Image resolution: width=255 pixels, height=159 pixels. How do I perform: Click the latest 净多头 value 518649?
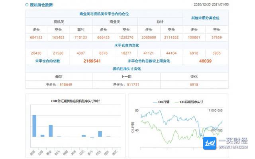[66, 85]
